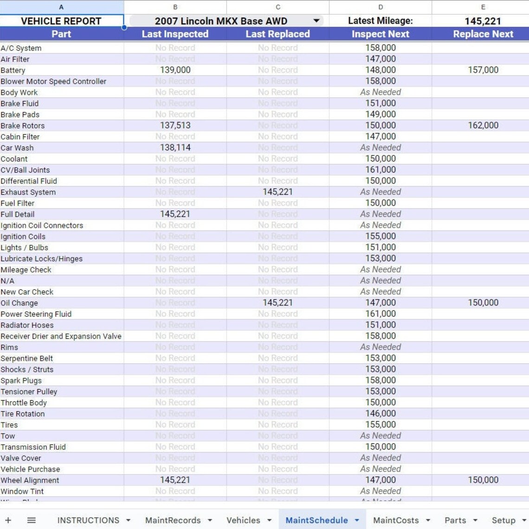This screenshot has width=529, height=529.
Task: Click the Battery Last Inspected value 139,000
Action: (175, 70)
